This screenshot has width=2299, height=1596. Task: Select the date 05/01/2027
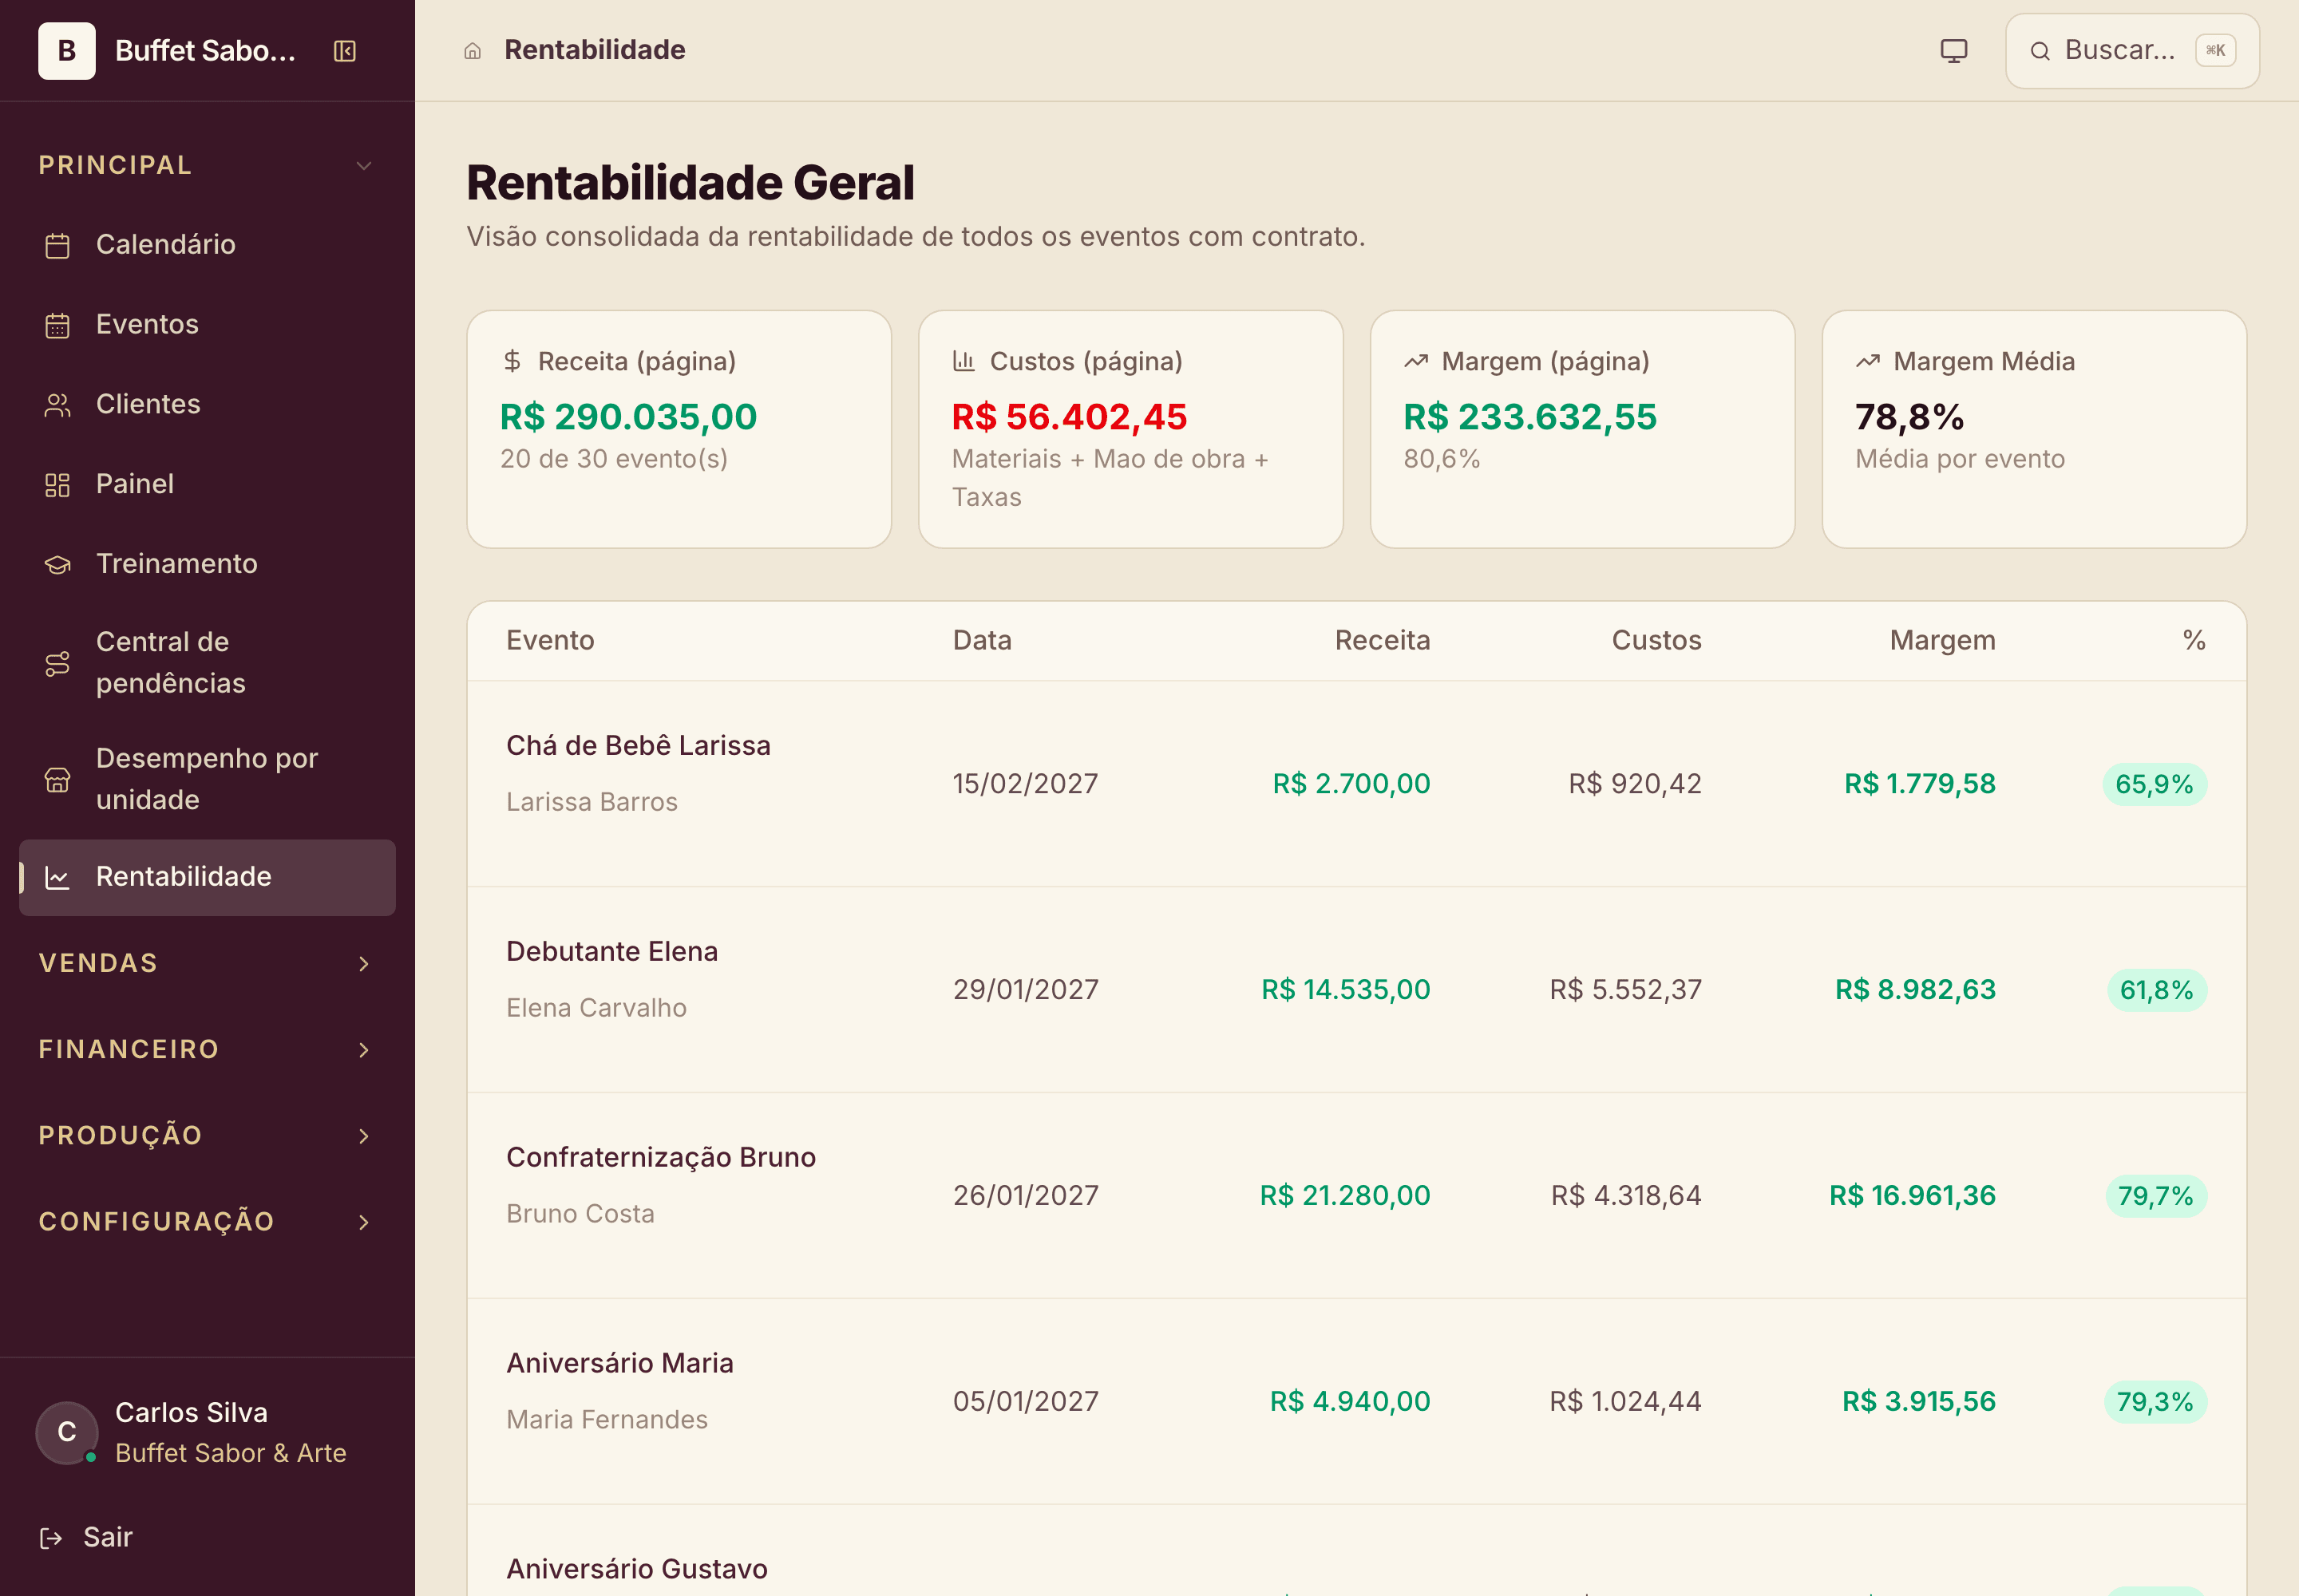pyautogui.click(x=1026, y=1402)
